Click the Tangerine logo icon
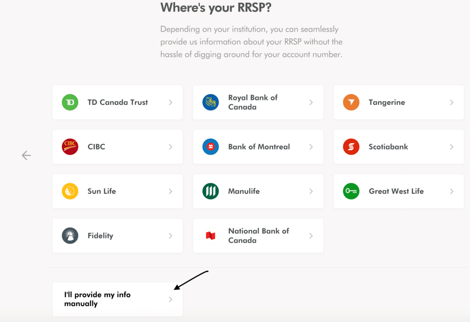The height and width of the screenshot is (322, 470). click(351, 102)
